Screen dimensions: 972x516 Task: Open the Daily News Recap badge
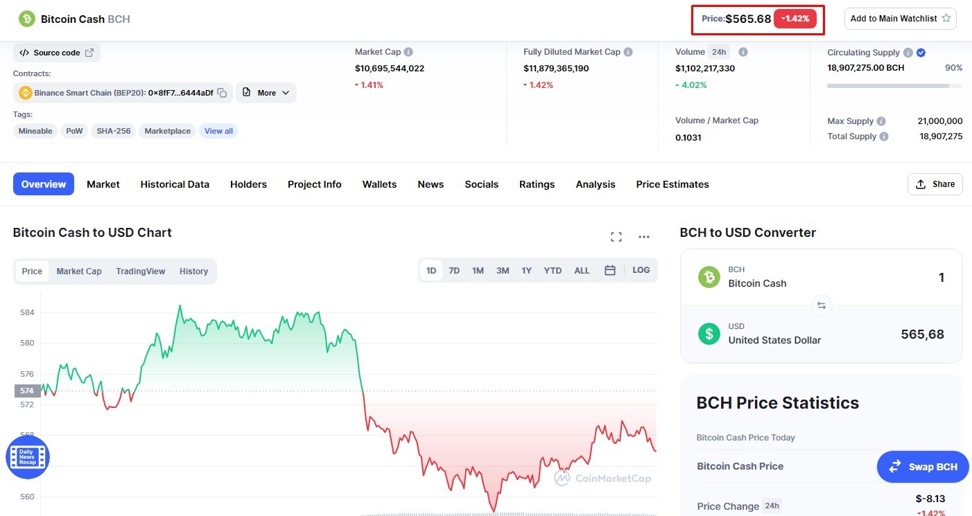coord(28,457)
